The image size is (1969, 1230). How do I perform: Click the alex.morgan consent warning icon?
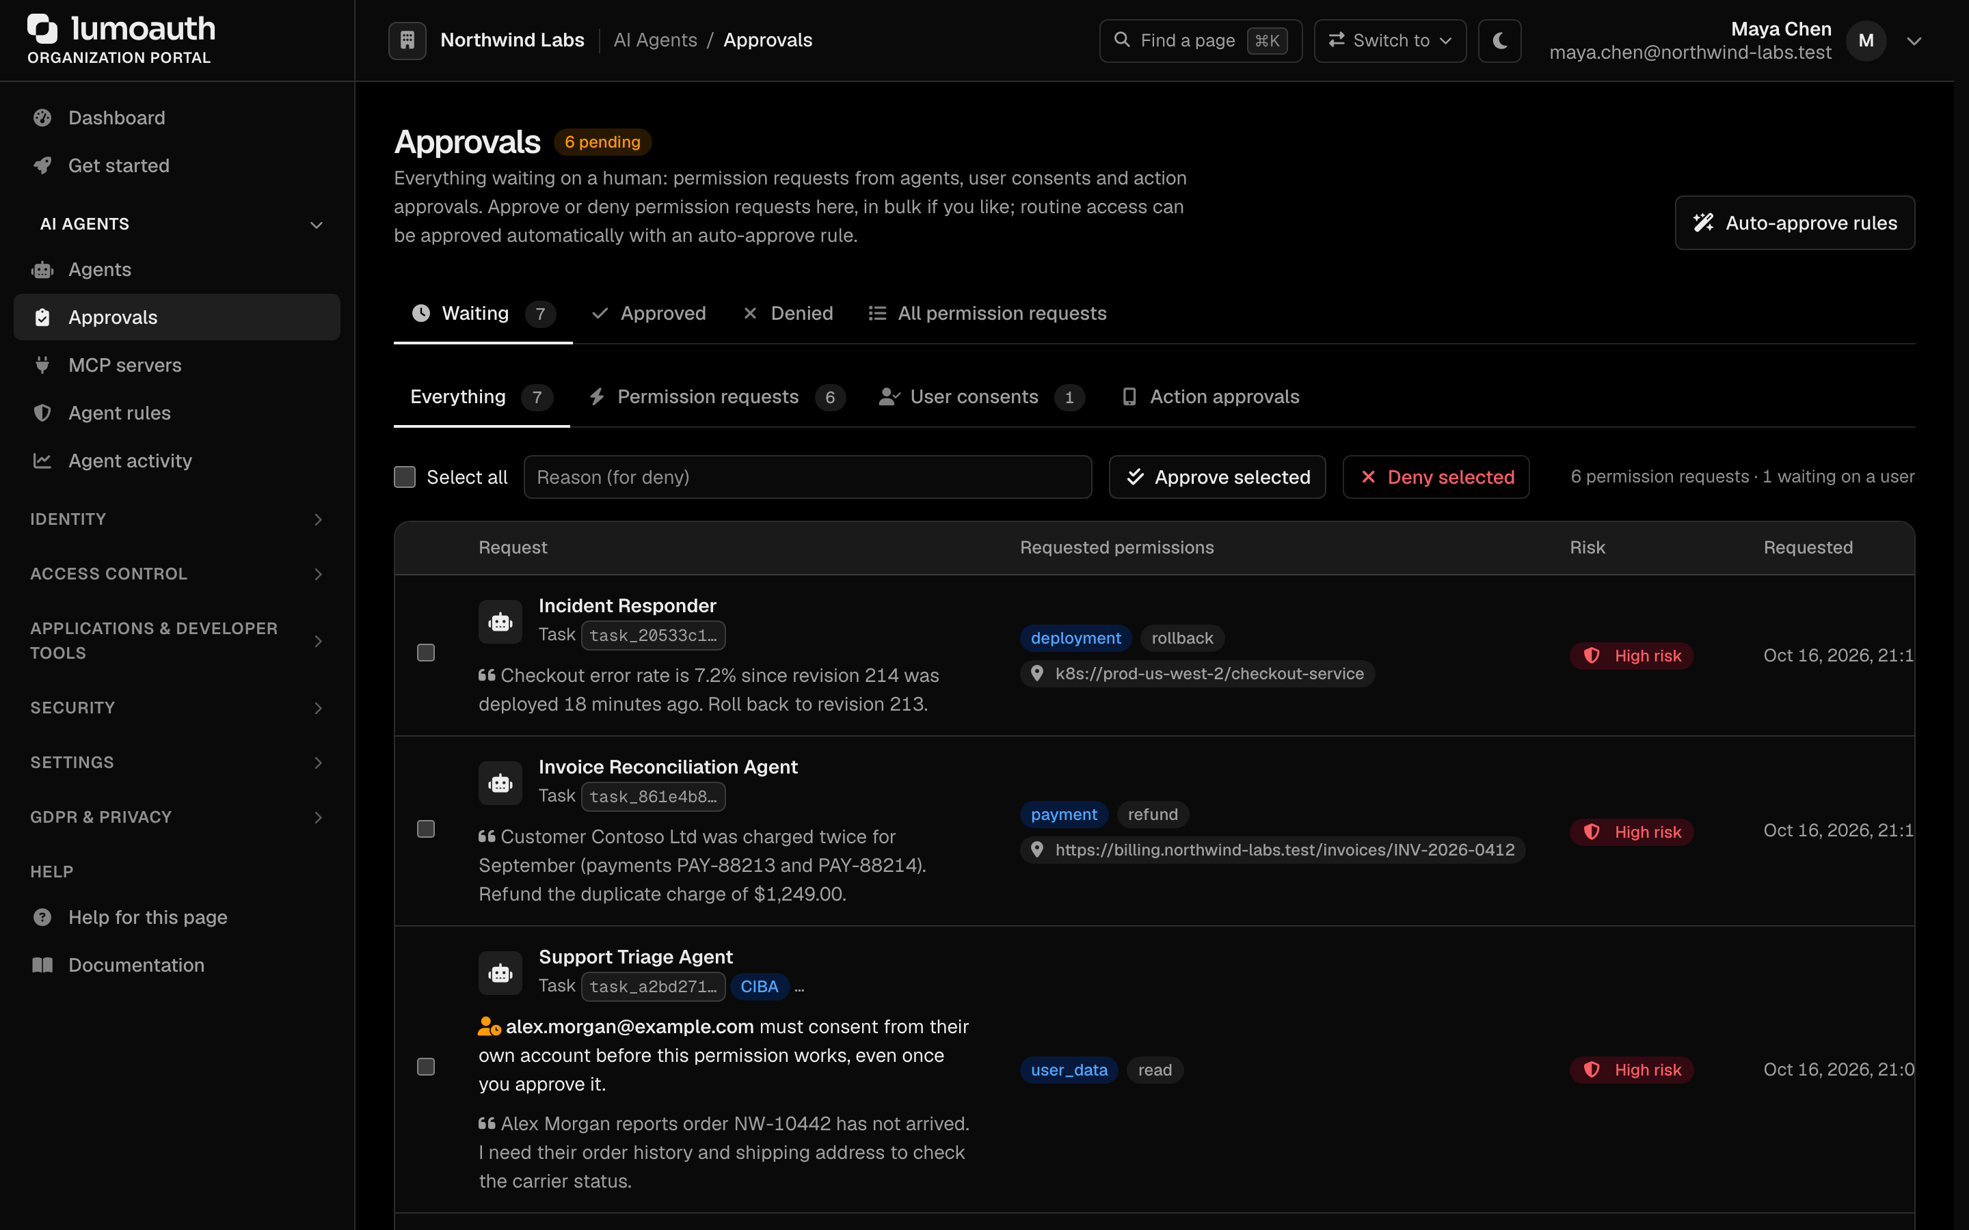(489, 1026)
